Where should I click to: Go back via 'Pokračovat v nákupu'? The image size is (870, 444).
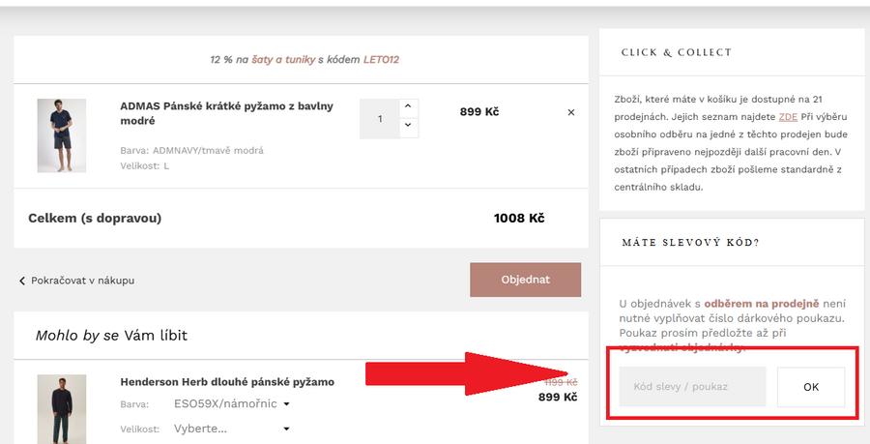point(77,281)
